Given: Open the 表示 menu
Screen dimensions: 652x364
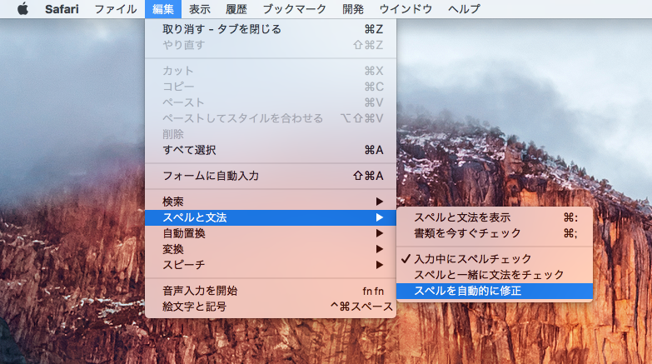Looking at the screenshot, I should [200, 8].
